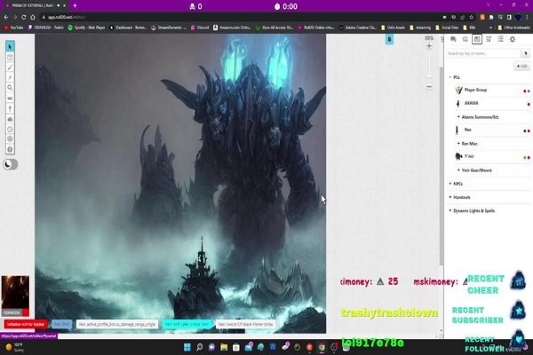Image resolution: width=533 pixels, height=355 pixels.
Task: Click the Ren-Shot macro button
Action: coord(62,324)
